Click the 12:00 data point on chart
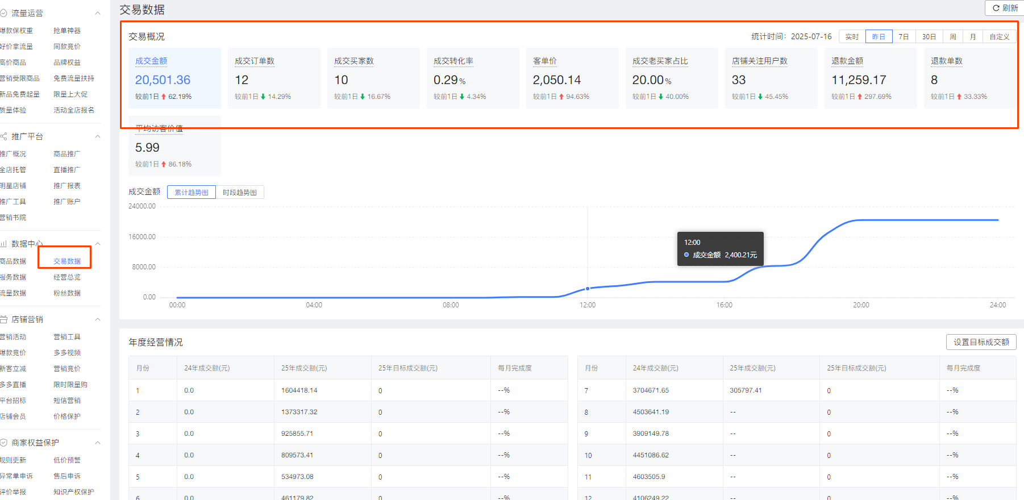 [588, 289]
